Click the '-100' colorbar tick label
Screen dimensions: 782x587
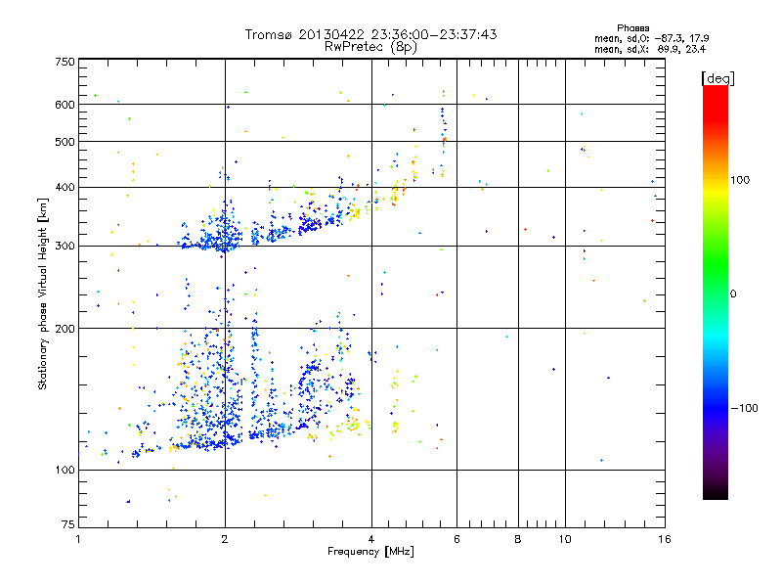[745, 408]
